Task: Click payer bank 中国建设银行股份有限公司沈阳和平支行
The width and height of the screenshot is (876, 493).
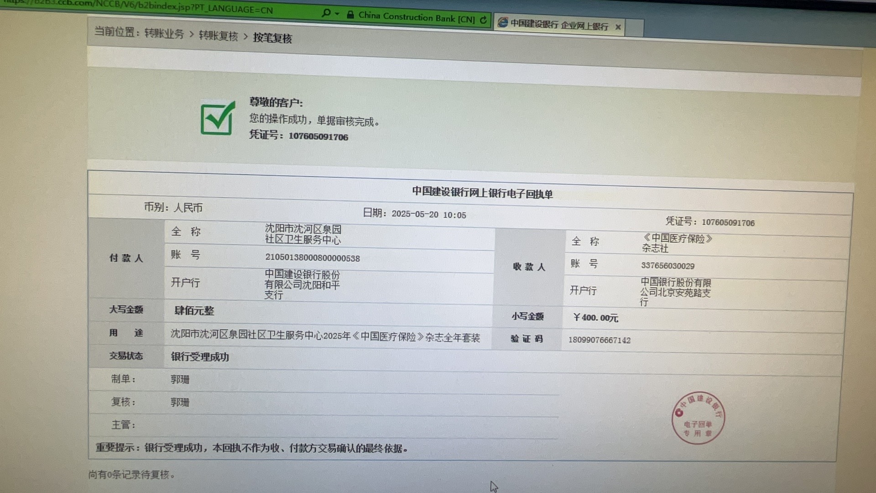Action: tap(302, 284)
